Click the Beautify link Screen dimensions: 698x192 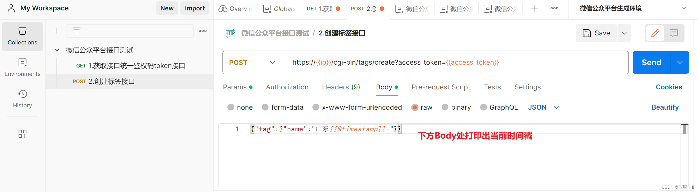(x=665, y=107)
